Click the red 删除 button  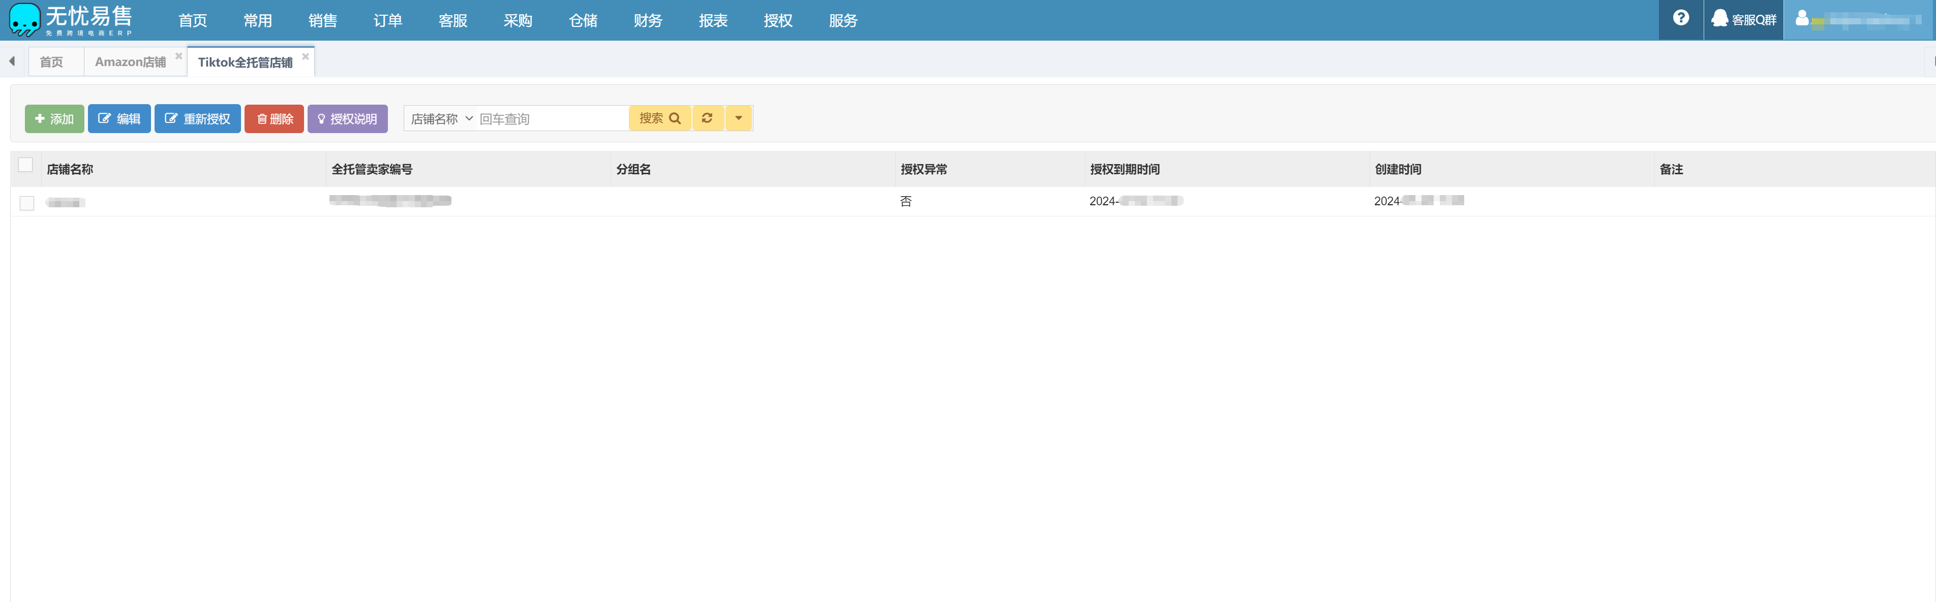tap(274, 118)
